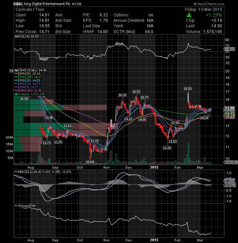This screenshot has height=243, width=238.
Task: Click the yellow EMA(50) line swatch
Action: click(x=16, y=74)
